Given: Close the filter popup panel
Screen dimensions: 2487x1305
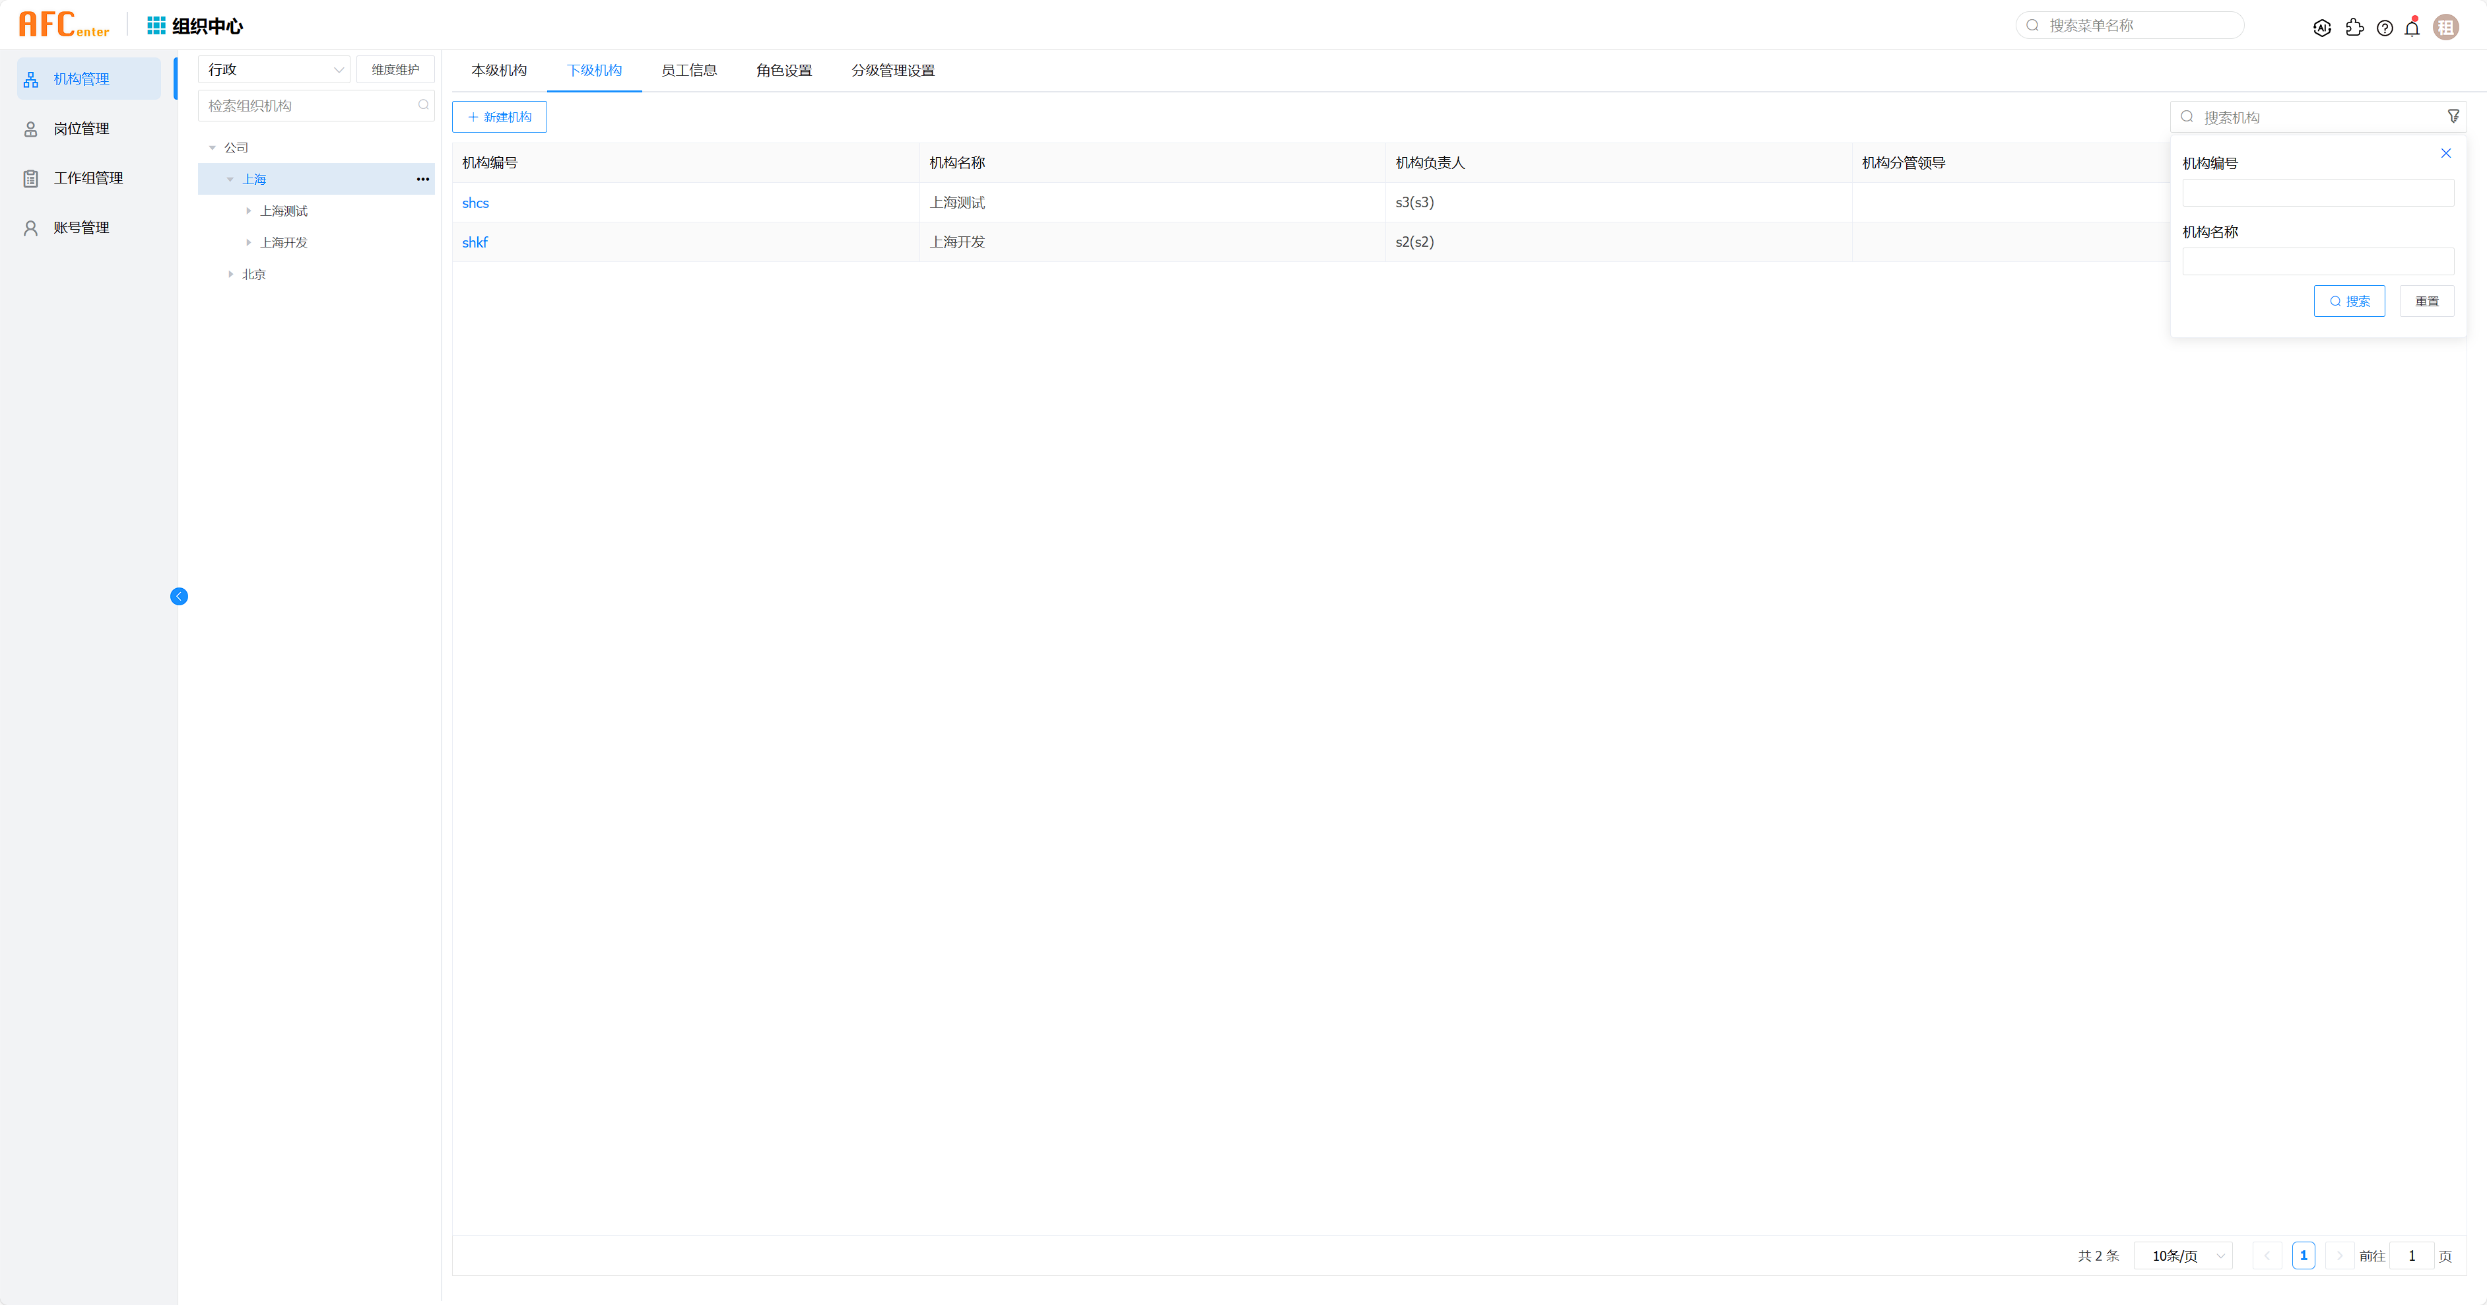Looking at the screenshot, I should point(2445,154).
